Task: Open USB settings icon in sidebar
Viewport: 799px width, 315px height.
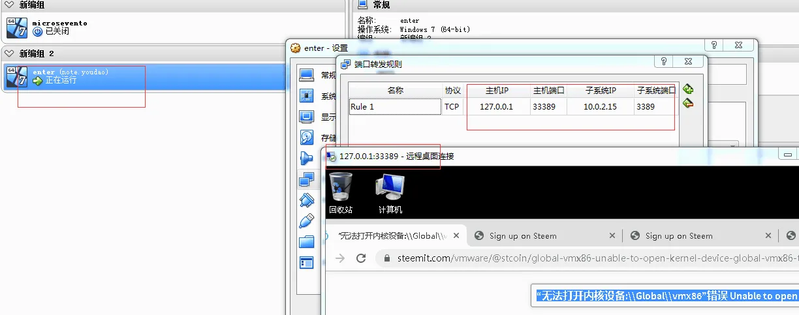Action: click(x=307, y=221)
